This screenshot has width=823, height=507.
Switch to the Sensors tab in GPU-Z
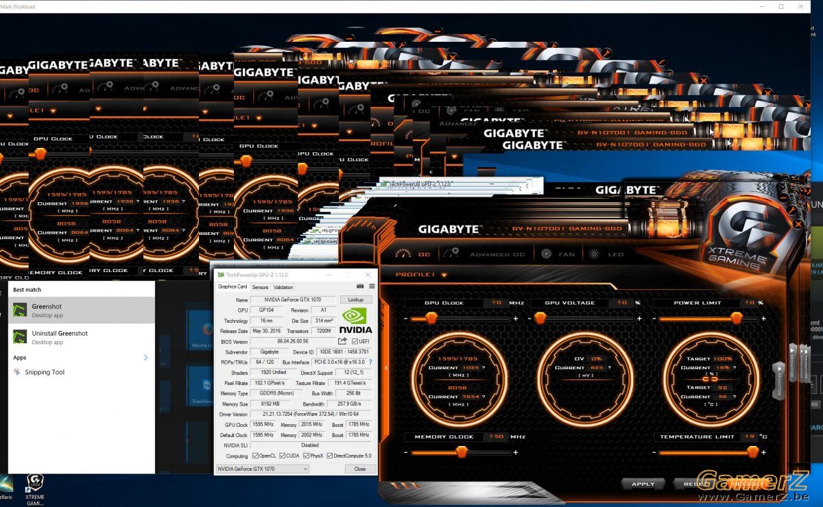pos(261,287)
